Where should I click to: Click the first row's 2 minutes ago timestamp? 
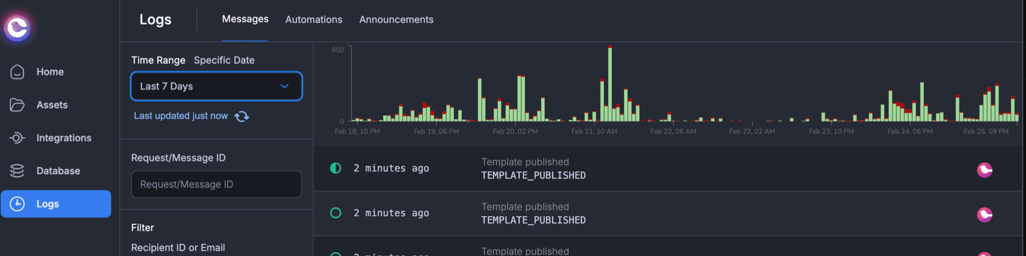[391, 168]
